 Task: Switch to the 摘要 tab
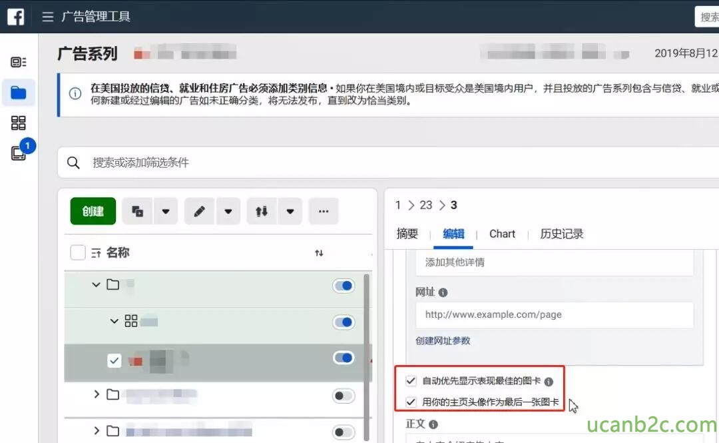tap(407, 234)
